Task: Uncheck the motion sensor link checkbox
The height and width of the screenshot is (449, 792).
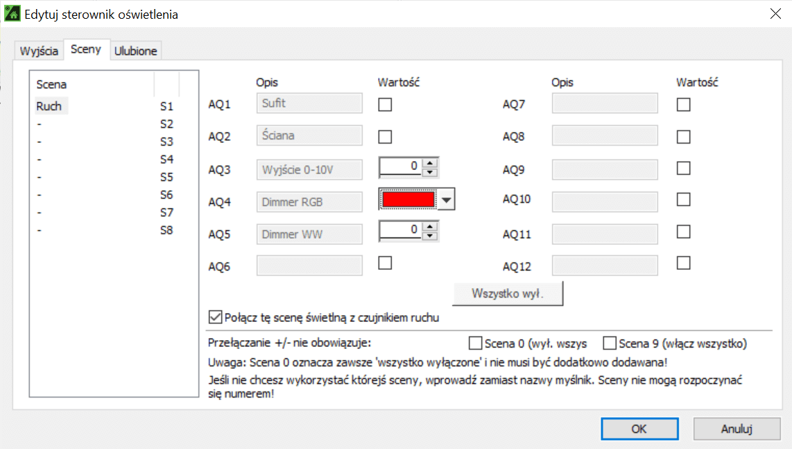Action: (x=215, y=318)
